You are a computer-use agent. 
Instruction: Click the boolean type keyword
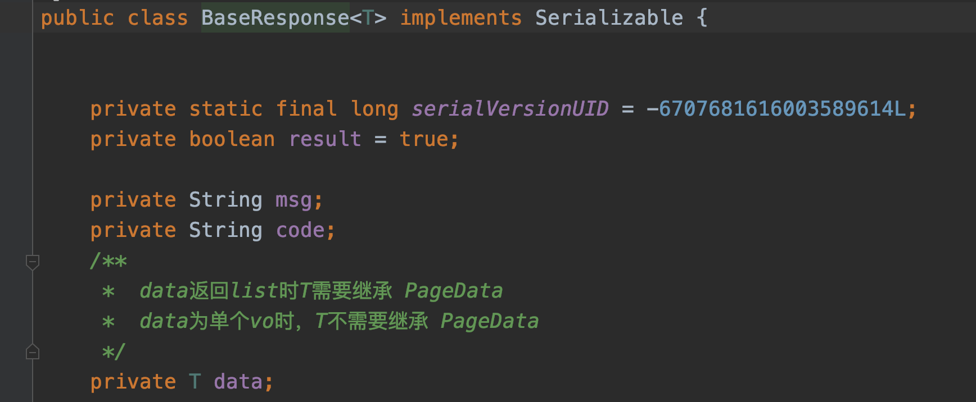(x=232, y=139)
